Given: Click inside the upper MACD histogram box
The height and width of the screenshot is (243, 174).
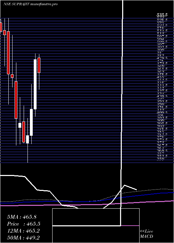Looking at the screenshot, I should tap(96, 217).
